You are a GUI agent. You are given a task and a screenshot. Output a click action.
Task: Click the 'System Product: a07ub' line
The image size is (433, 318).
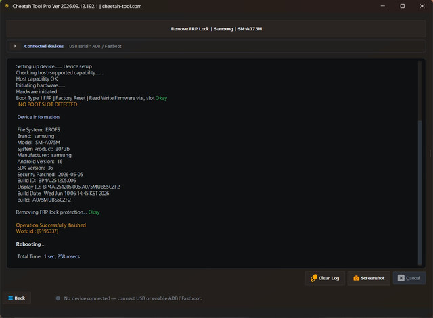pos(43,149)
